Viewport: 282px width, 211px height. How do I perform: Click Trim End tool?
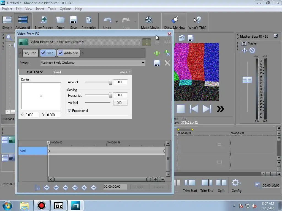[x=207, y=186]
